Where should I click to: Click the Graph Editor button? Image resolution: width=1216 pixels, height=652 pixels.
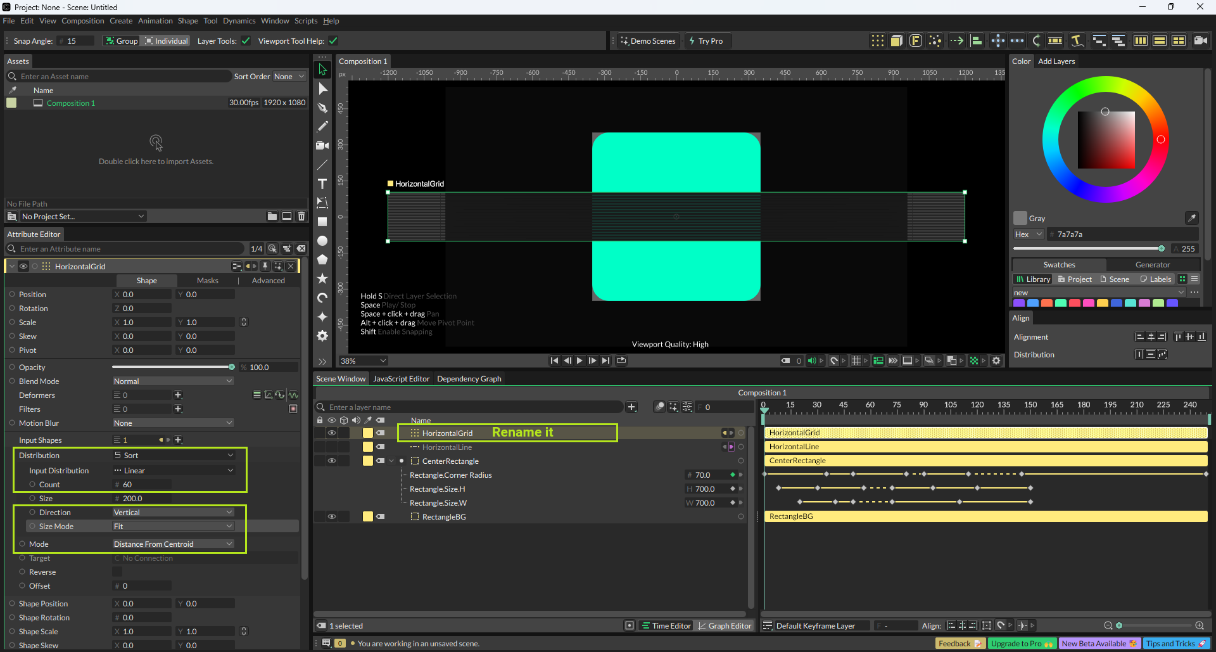point(724,626)
